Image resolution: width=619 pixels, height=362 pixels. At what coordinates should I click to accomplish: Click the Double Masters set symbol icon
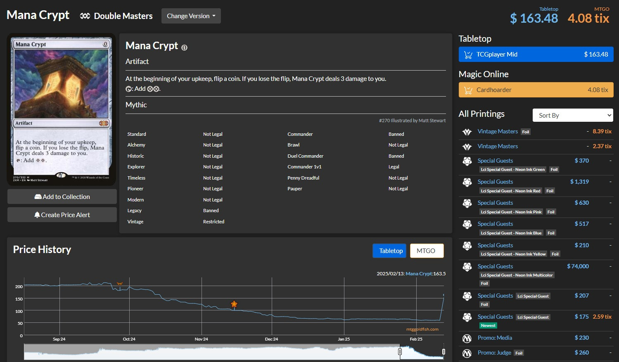pyautogui.click(x=85, y=16)
